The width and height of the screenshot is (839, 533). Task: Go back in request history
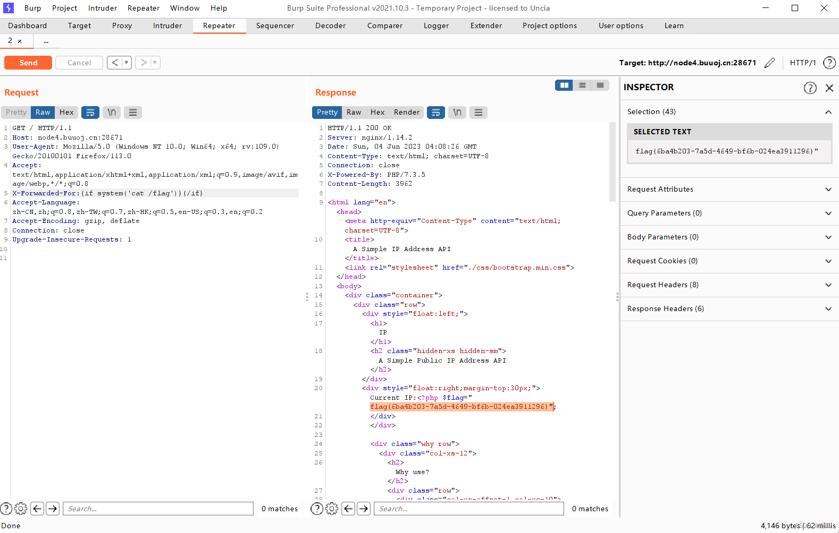(115, 63)
